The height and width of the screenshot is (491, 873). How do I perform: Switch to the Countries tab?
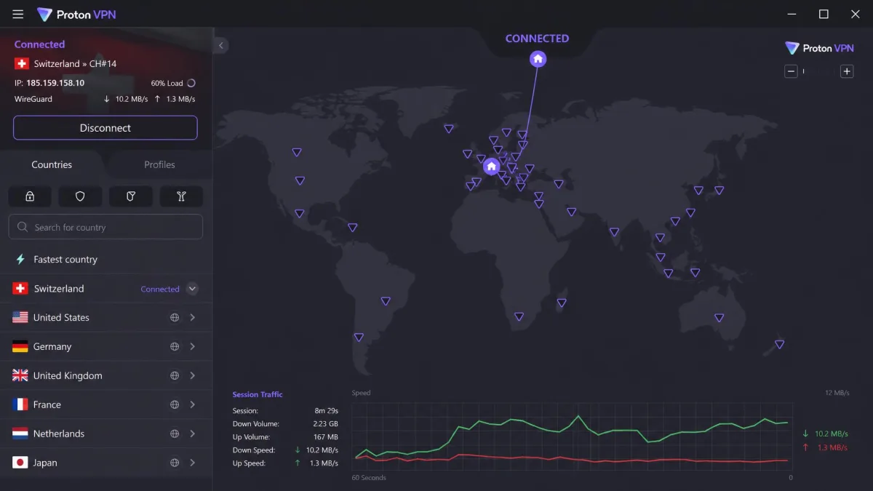click(52, 164)
